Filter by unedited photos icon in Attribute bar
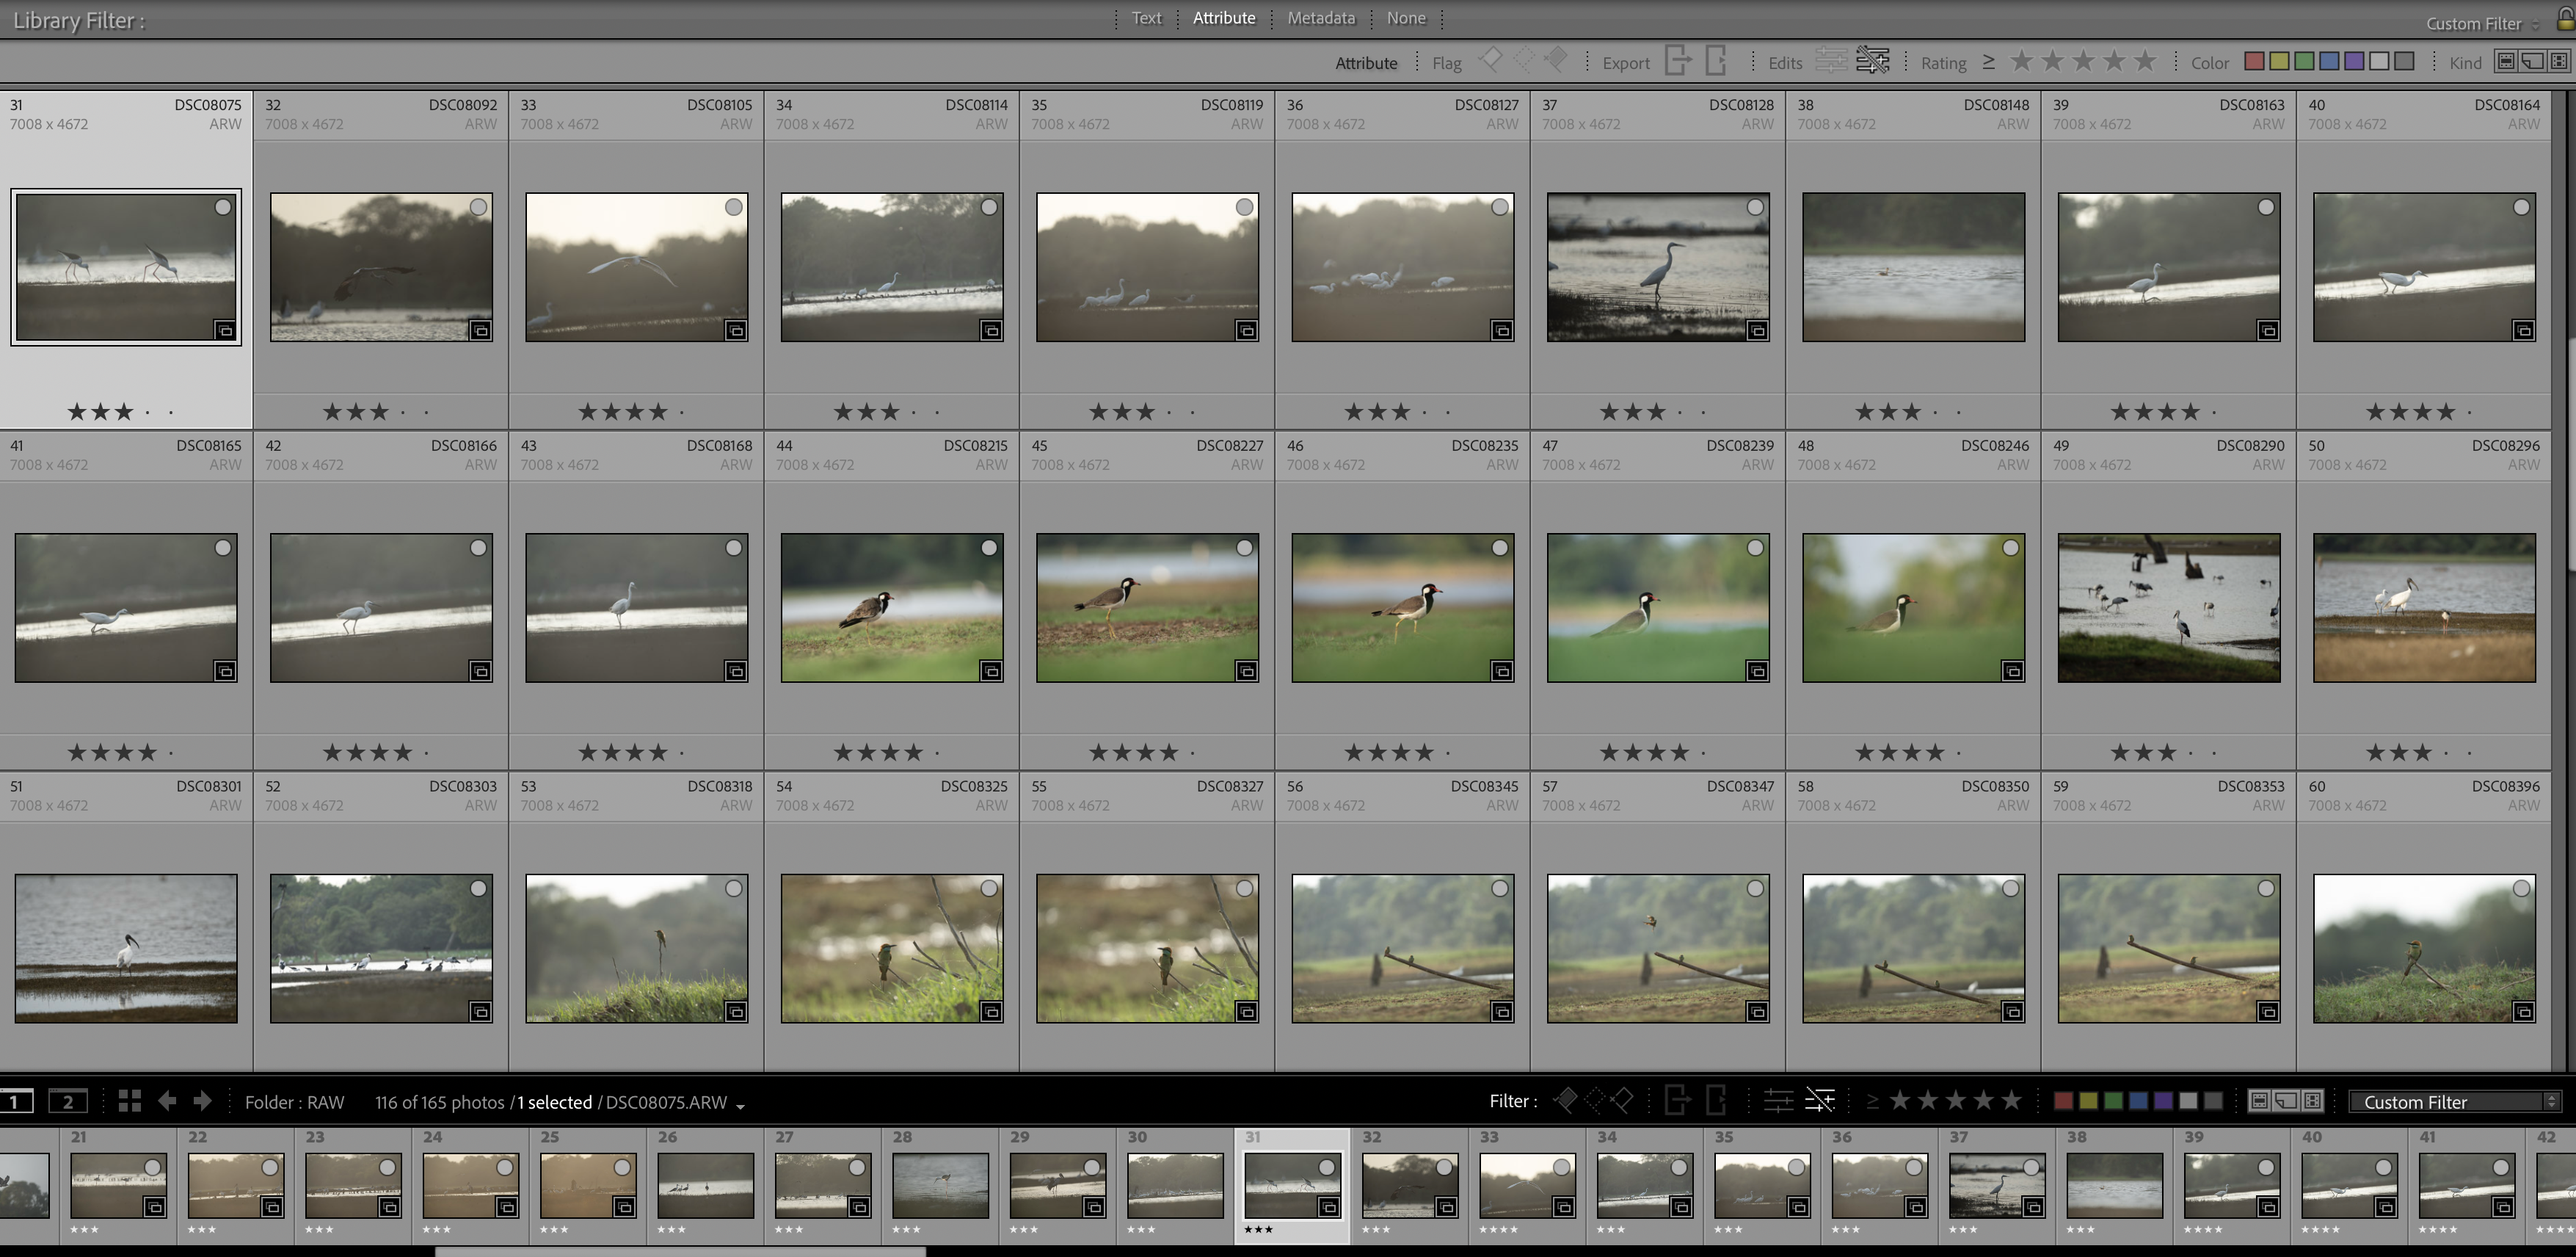 coord(1872,61)
